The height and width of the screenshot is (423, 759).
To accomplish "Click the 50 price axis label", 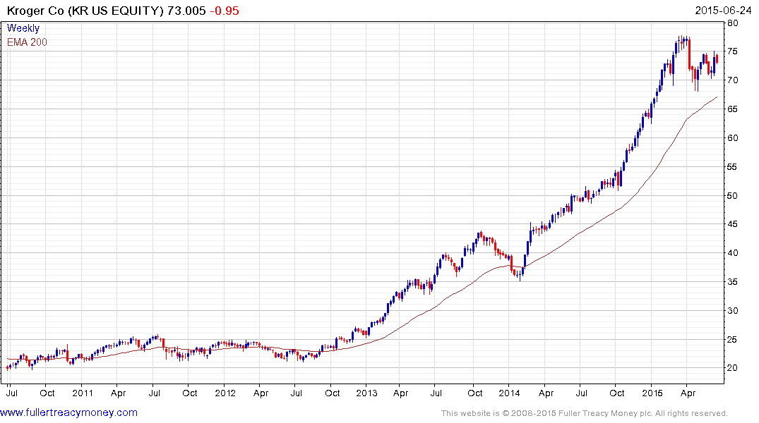I will coord(733,196).
